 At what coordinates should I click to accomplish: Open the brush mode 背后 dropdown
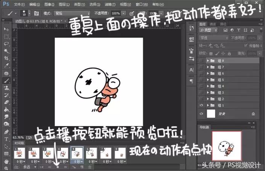[72, 13]
